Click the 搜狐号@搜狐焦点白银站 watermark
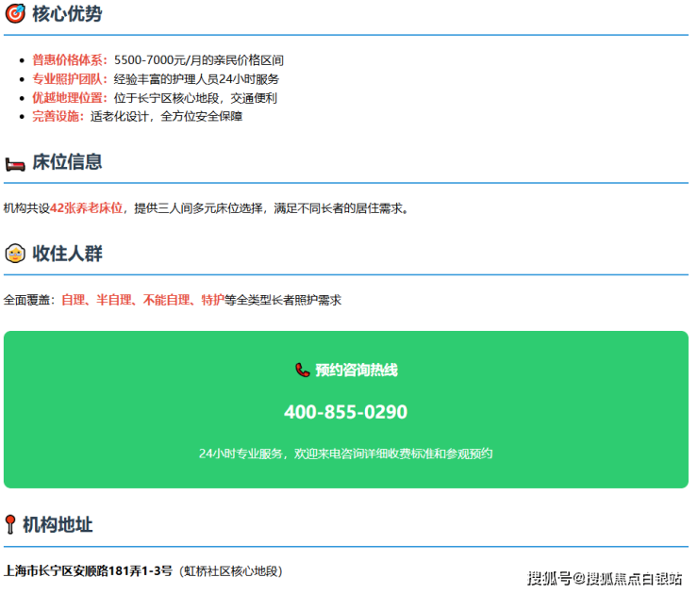 point(605,578)
